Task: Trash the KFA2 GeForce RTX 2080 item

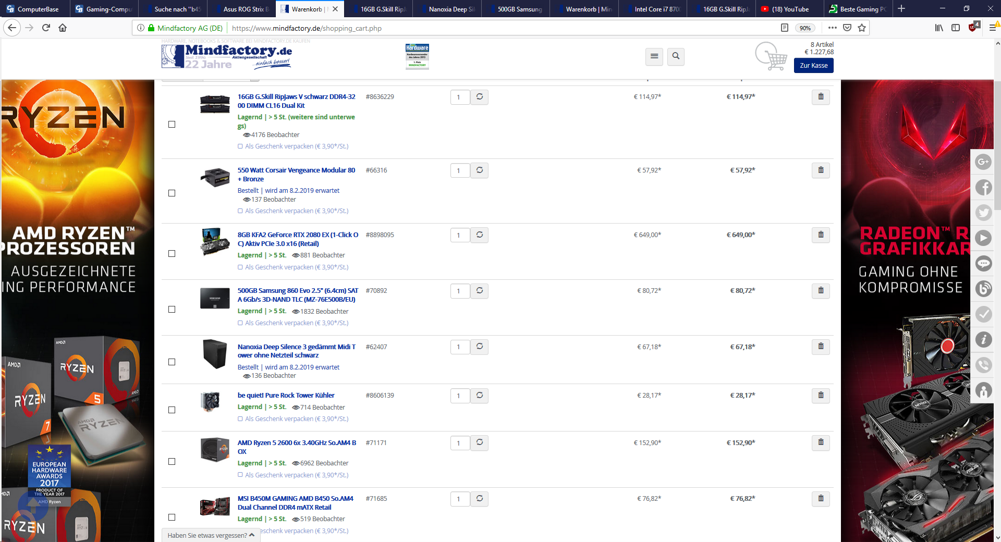Action: click(821, 235)
